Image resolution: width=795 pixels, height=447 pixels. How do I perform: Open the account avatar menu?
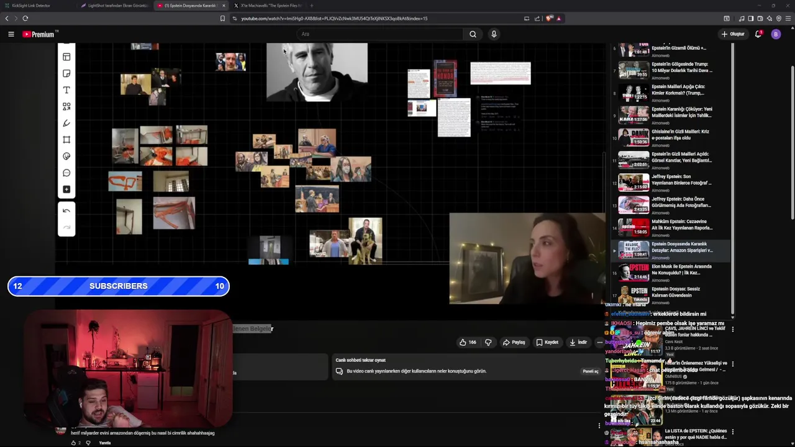tap(776, 34)
